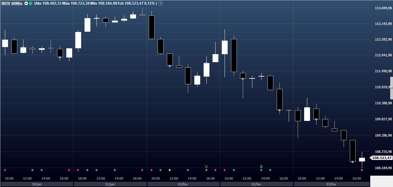393x187 pixels.
Task: Click the 0,12% percentage change text
Action: click(x=149, y=3)
